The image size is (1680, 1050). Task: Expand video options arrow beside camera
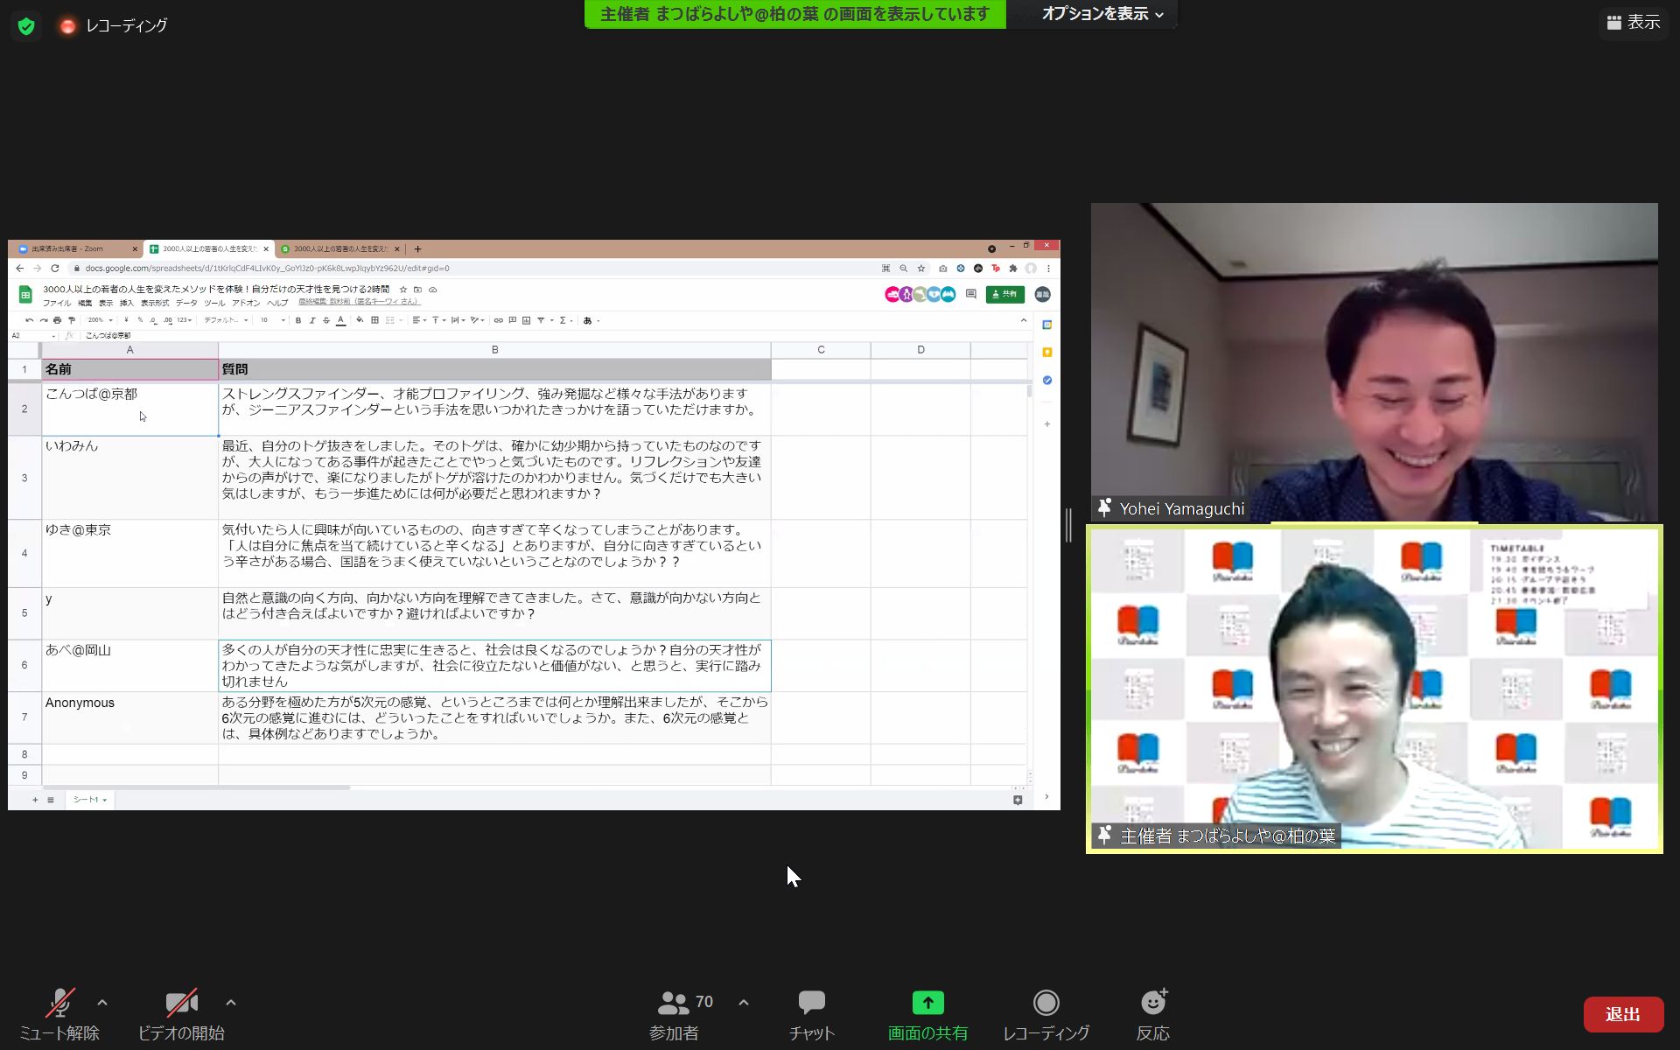pos(231,1003)
